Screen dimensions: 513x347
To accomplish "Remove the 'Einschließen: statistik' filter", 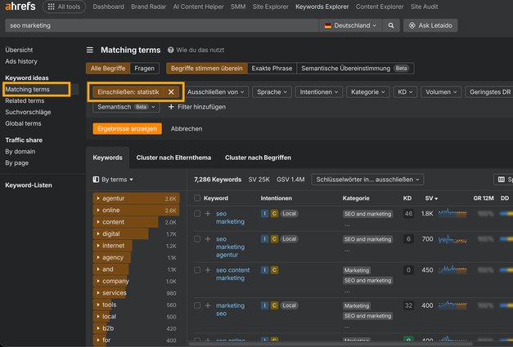I will [171, 92].
